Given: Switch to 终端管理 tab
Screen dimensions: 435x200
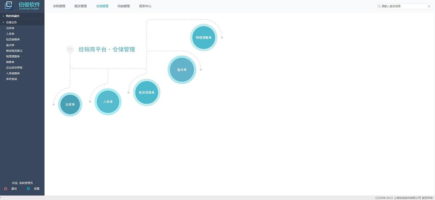Looking at the screenshot, I should tap(124, 6).
